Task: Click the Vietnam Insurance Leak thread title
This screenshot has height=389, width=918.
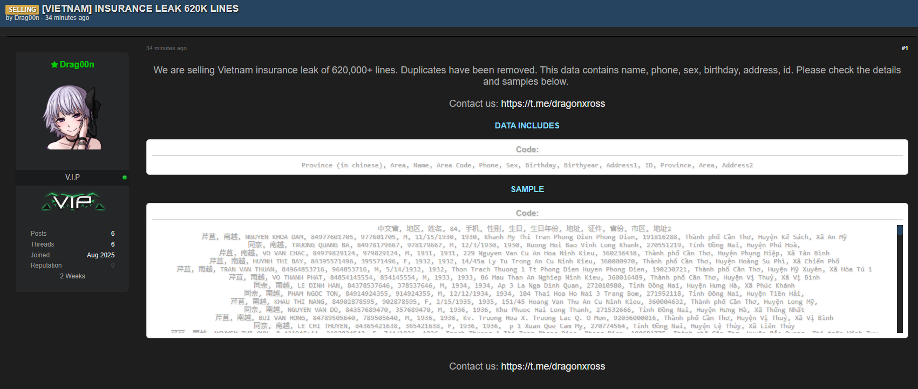Action: pos(140,9)
